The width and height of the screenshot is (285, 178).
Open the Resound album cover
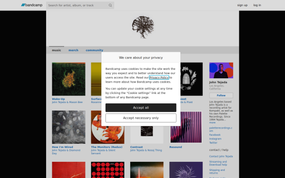pyautogui.click(x=186, y=127)
